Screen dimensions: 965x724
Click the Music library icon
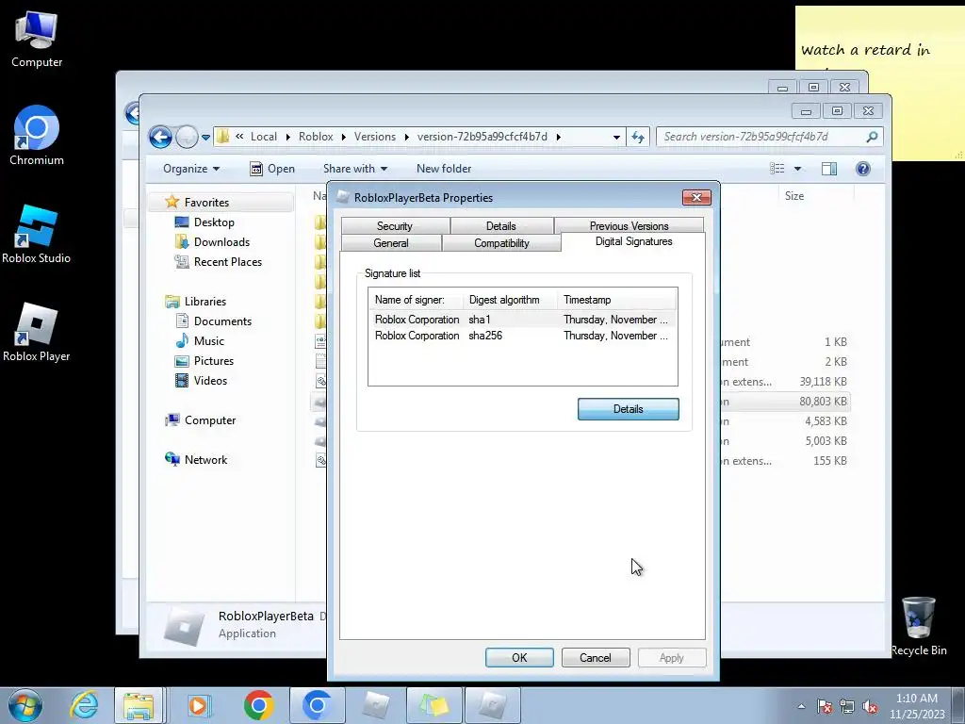182,341
